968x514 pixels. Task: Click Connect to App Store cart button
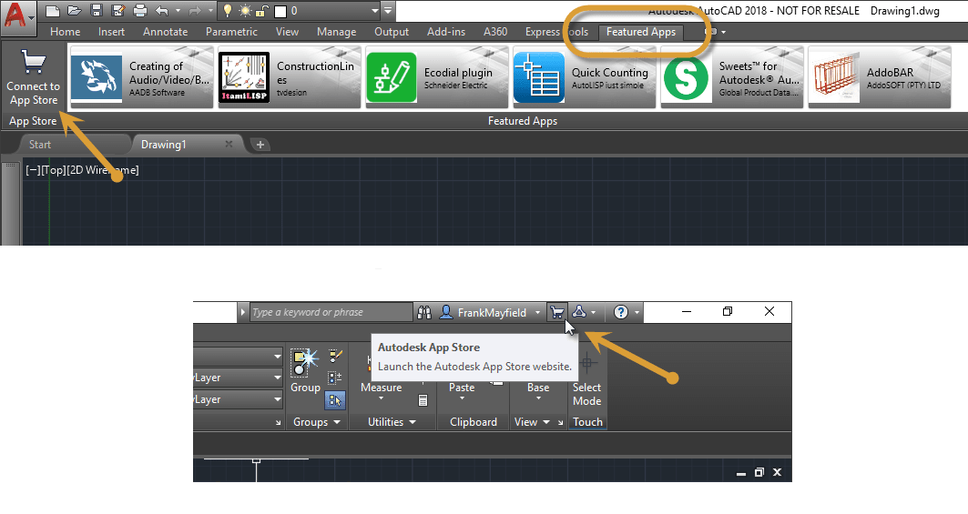pyautogui.click(x=34, y=77)
